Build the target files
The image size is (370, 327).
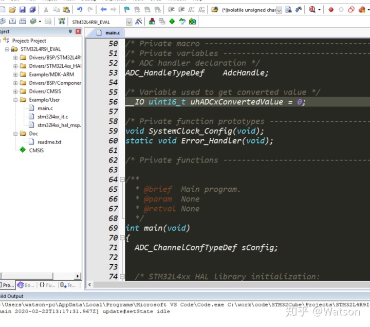12,22
